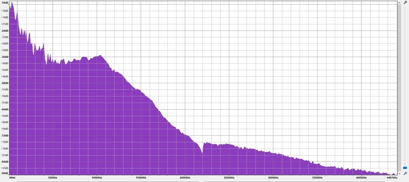Click the vertical scrollbar up arrow
Image resolution: width=409 pixels, height=182 pixels.
pyautogui.click(x=399, y=2)
